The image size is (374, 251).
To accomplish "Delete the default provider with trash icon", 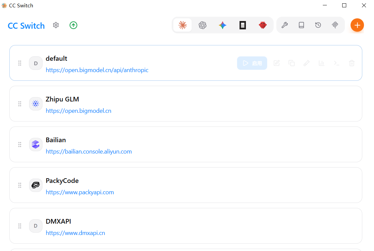I will point(352,63).
